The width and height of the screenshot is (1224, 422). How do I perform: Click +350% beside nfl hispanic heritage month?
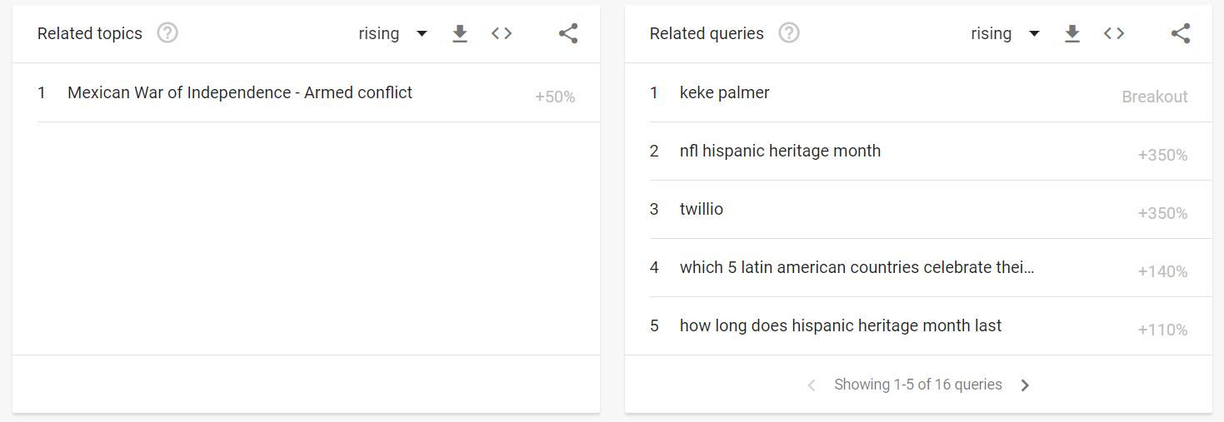click(1162, 155)
